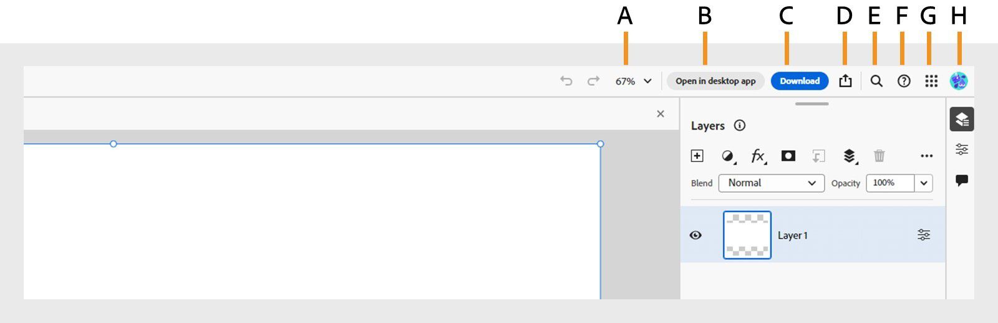Open the help question mark icon
Viewport: 998px width, 323px height.
pyautogui.click(x=904, y=81)
